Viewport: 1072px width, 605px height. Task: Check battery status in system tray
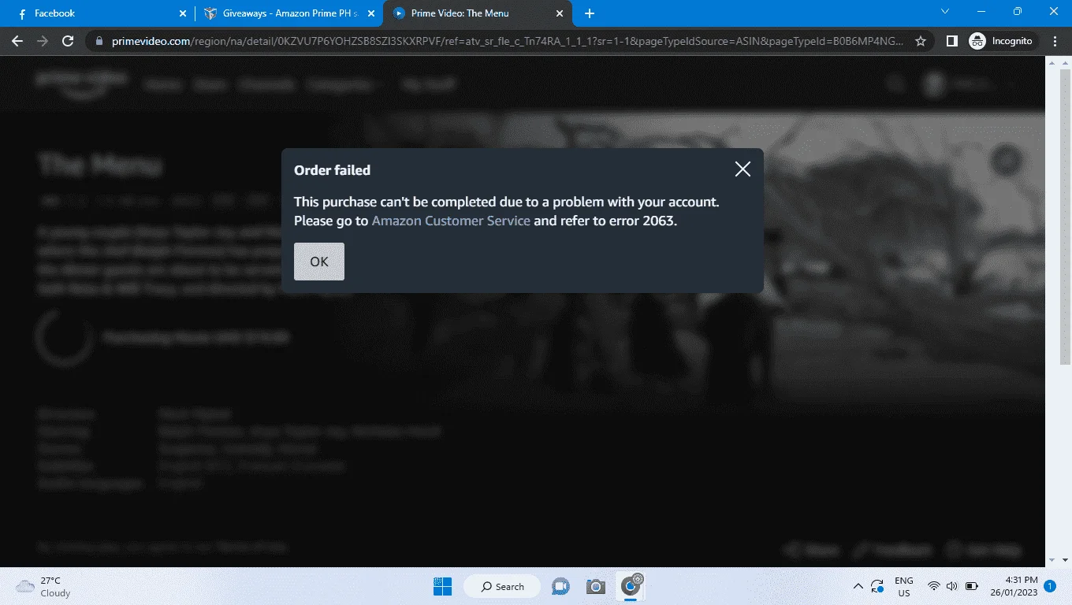point(972,586)
